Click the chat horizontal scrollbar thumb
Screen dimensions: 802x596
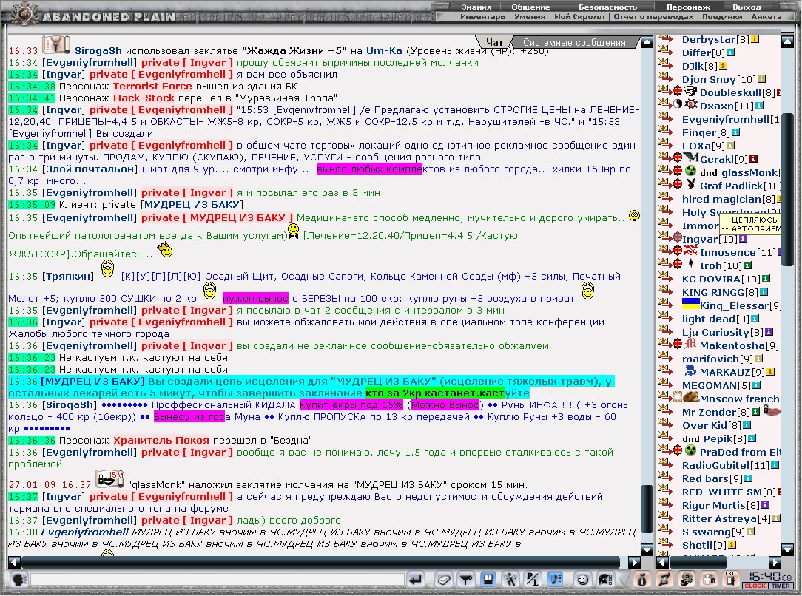click(320, 562)
